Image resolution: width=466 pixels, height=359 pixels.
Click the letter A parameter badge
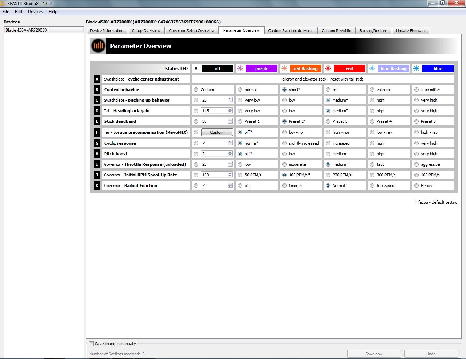97,79
